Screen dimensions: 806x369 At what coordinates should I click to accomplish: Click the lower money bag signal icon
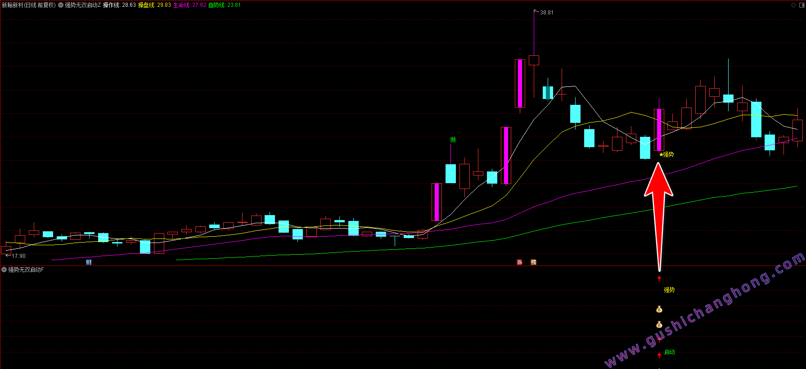pos(659,324)
